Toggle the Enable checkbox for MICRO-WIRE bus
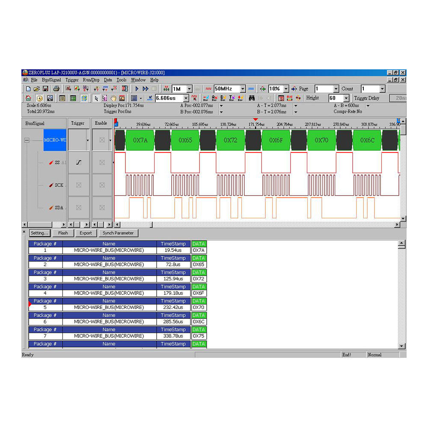This screenshot has width=428, height=428. 102,140
